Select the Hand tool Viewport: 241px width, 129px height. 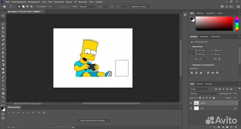click(x=3, y=93)
